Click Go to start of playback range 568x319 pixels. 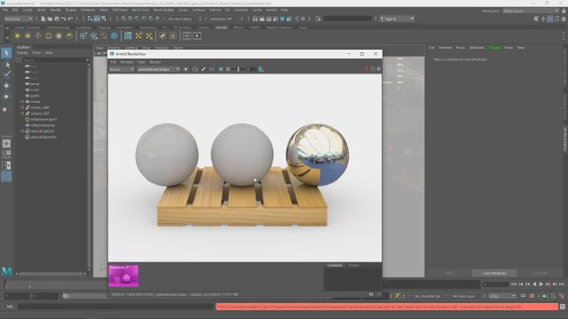pos(514,284)
